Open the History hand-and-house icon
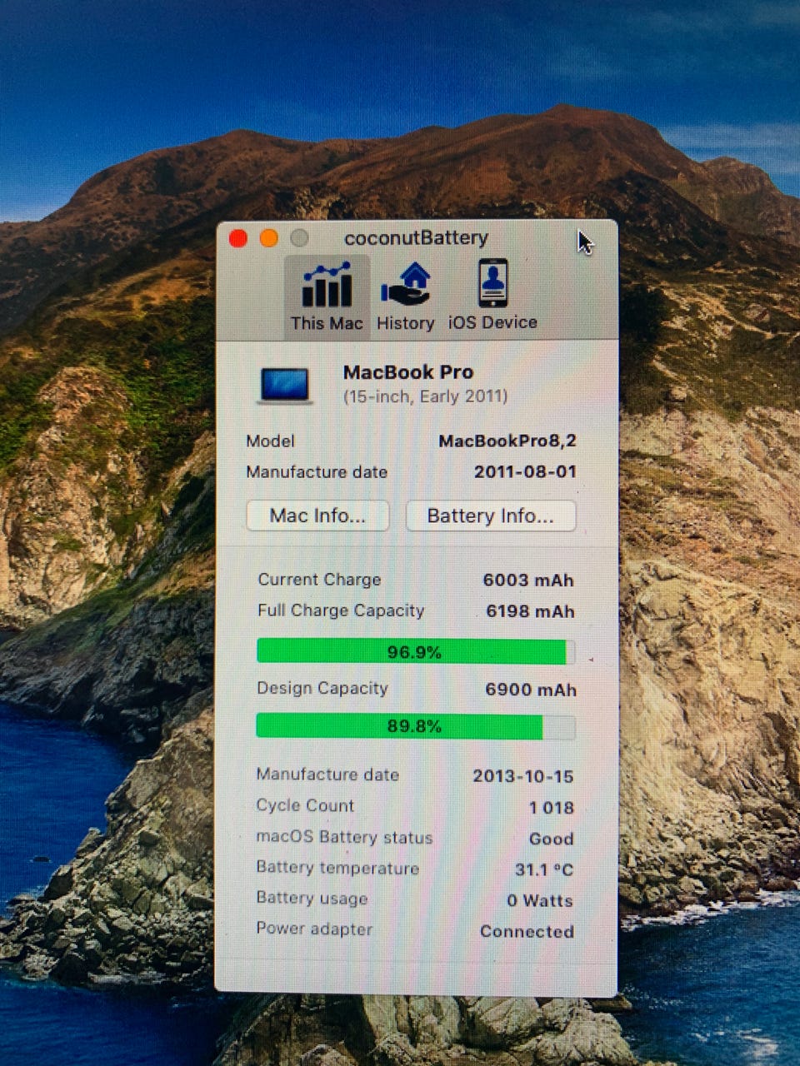Image resolution: width=800 pixels, height=1066 pixels. (x=406, y=284)
